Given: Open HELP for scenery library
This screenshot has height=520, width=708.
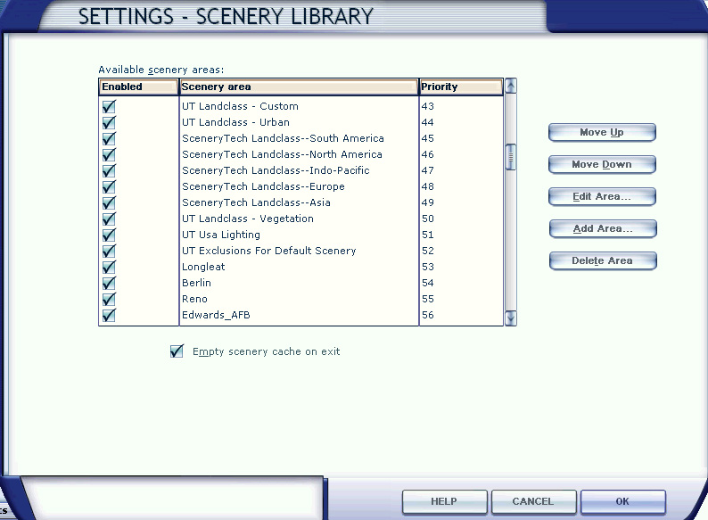Looking at the screenshot, I should pos(444,501).
